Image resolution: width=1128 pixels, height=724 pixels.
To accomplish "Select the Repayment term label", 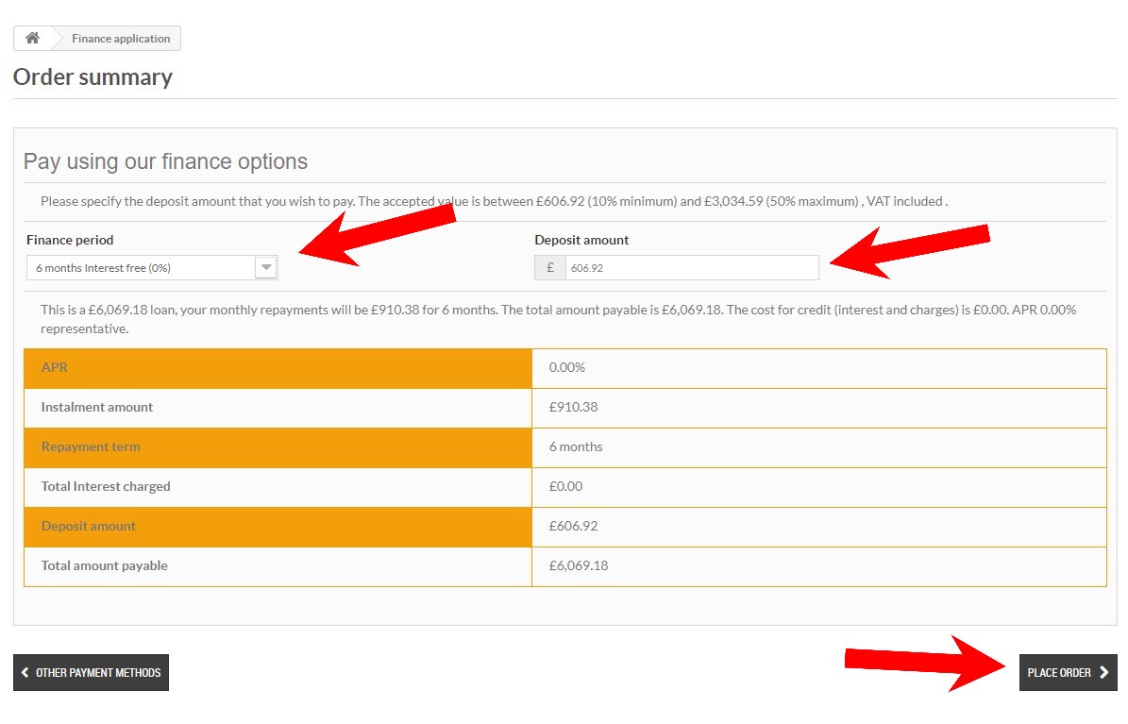I will pyautogui.click(x=91, y=446).
